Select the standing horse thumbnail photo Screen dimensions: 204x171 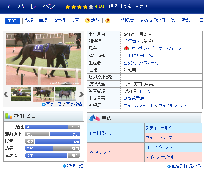66,94
